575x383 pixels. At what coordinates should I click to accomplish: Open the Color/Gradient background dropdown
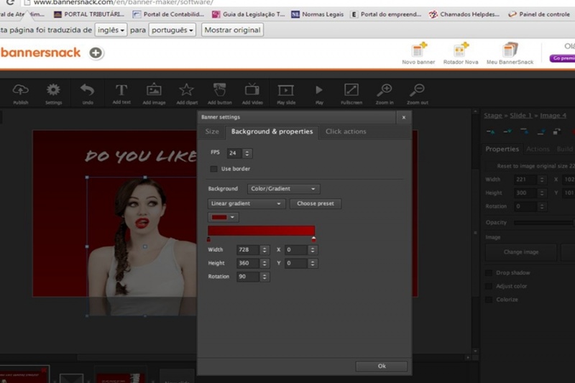pos(283,189)
